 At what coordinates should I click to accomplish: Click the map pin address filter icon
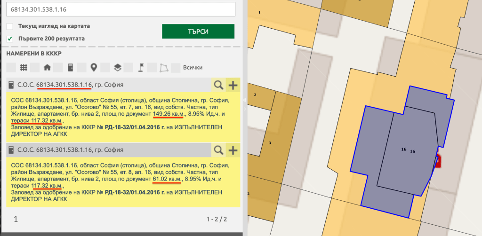pyautogui.click(x=94, y=68)
